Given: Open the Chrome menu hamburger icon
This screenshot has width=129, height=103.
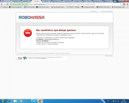Looking at the screenshot, I should click(x=127, y=4).
